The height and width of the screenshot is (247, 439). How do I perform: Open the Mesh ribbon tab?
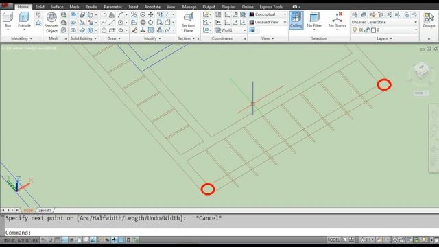pyautogui.click(x=74, y=7)
